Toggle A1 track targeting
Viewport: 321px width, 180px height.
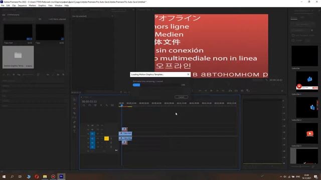92,138
